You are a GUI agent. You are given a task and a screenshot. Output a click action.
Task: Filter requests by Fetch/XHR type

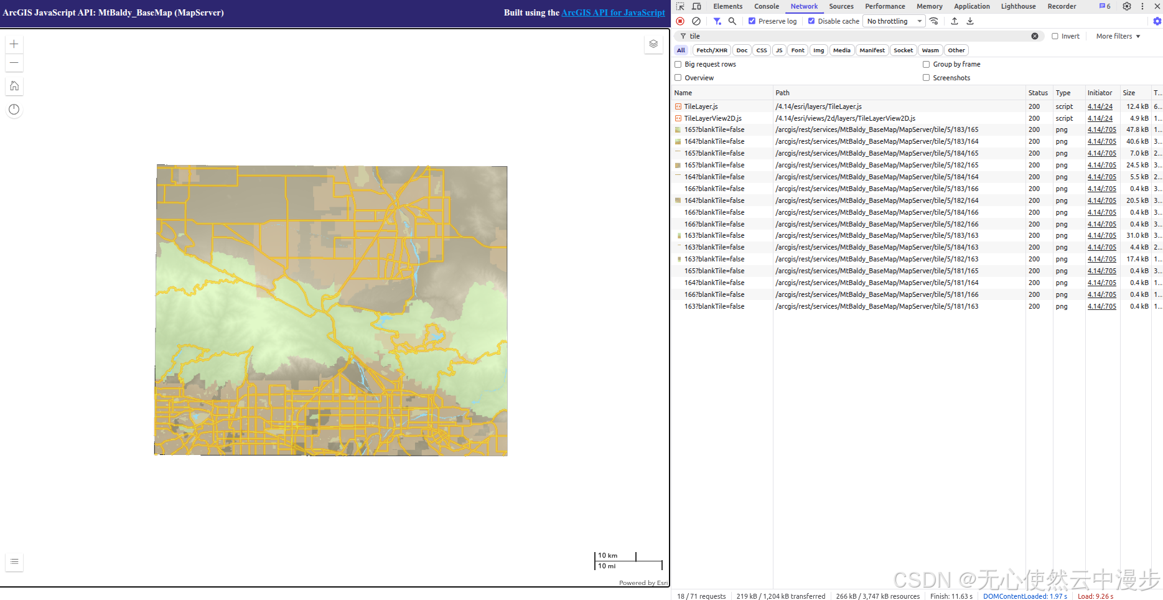pyautogui.click(x=712, y=50)
